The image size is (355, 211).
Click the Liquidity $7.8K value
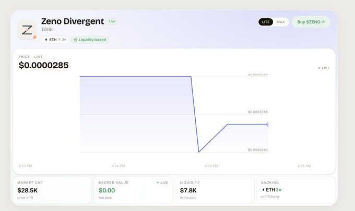pyautogui.click(x=188, y=191)
